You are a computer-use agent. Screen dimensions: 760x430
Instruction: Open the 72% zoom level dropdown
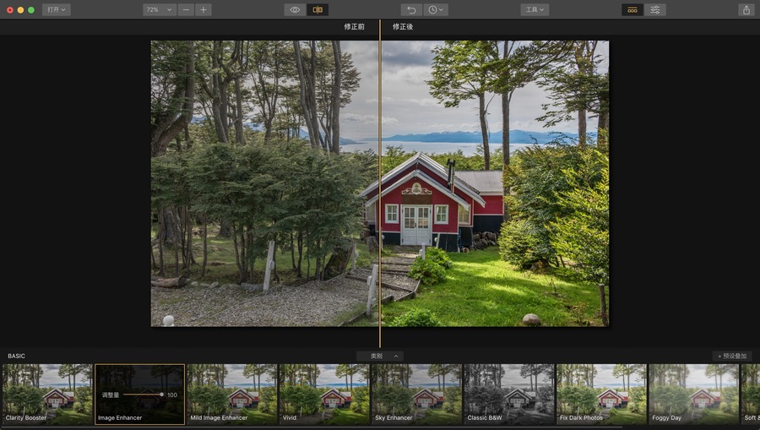pyautogui.click(x=160, y=9)
